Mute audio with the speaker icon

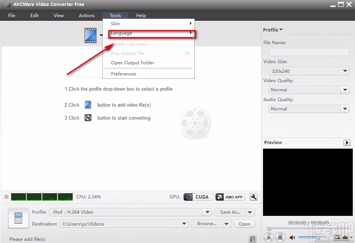coord(293,237)
